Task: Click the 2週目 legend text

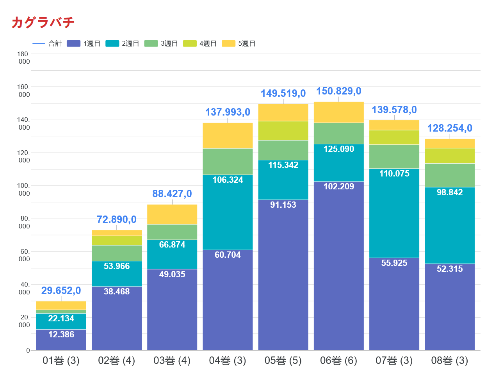Action: coord(130,43)
